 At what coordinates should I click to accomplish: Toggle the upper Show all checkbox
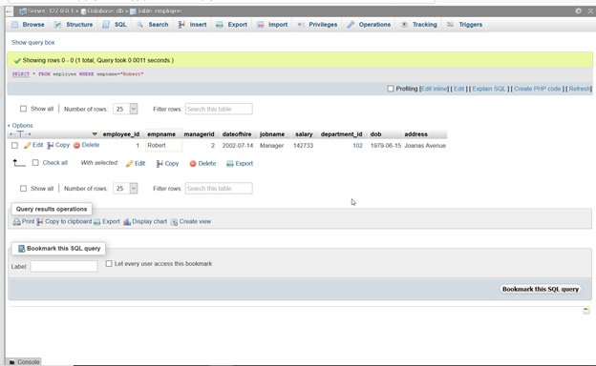(23, 109)
